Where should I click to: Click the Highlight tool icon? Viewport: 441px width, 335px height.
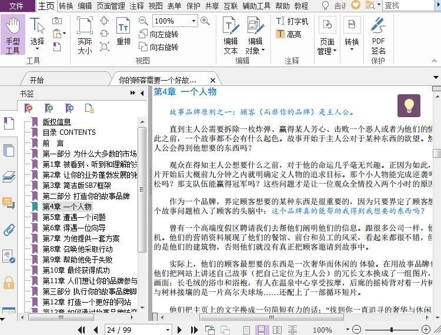(x=281, y=34)
